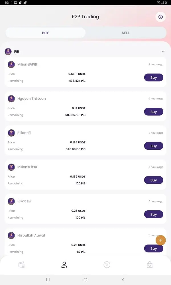Buy BilionsPi's 0.194 USDT offer
Image resolution: width=171 pixels, height=285 pixels.
pyautogui.click(x=154, y=146)
